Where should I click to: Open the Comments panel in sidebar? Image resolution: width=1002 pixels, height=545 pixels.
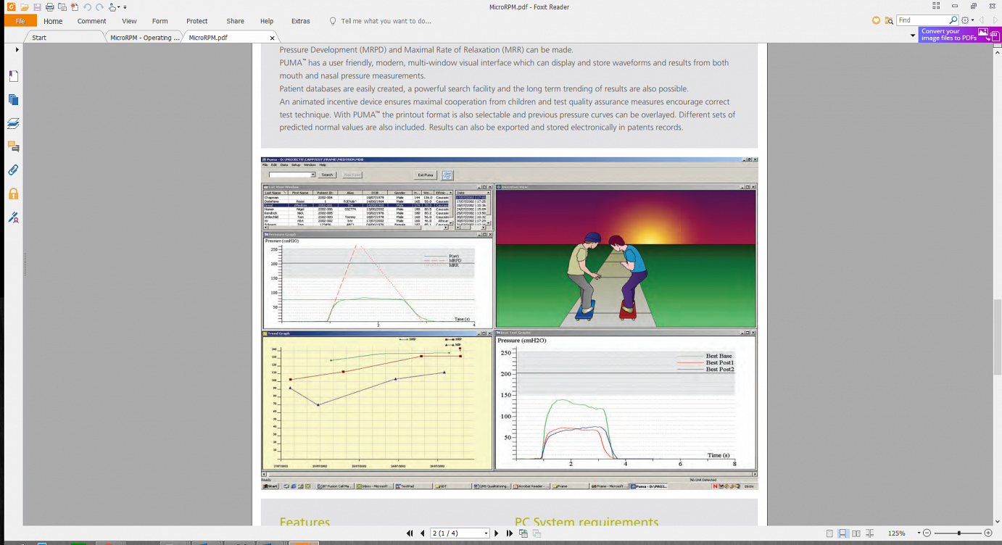(13, 147)
